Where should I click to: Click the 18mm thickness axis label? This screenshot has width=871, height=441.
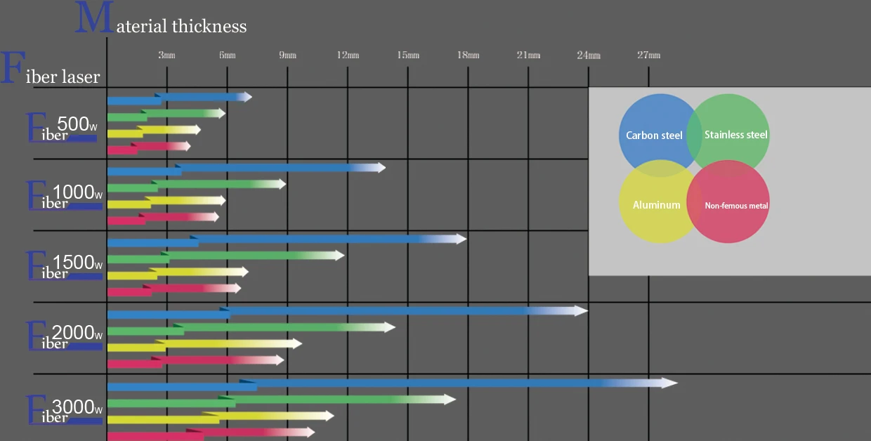468,55
